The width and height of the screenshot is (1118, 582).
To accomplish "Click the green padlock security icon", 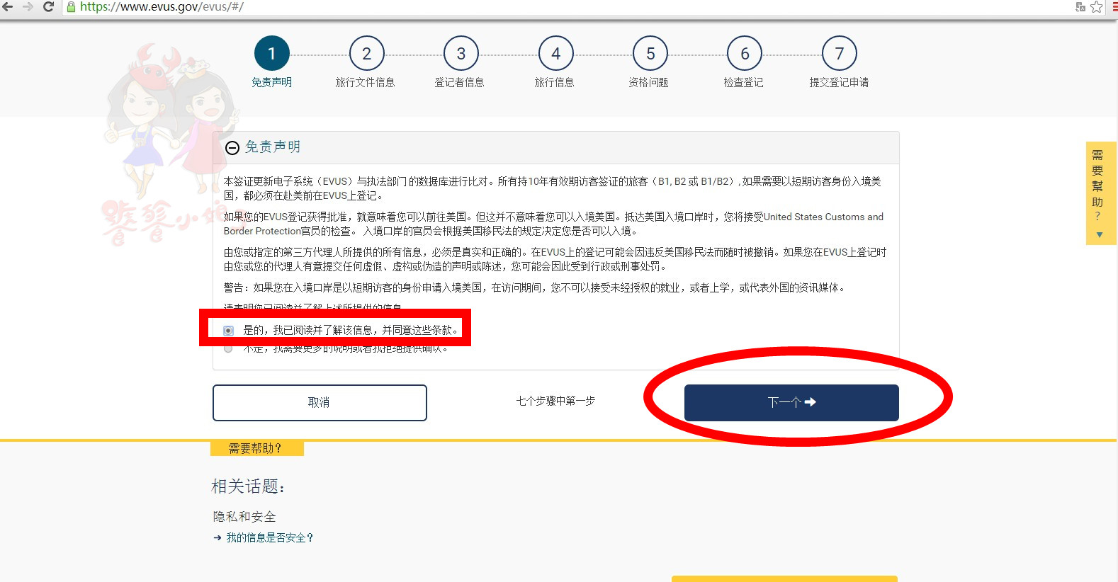I will point(71,7).
